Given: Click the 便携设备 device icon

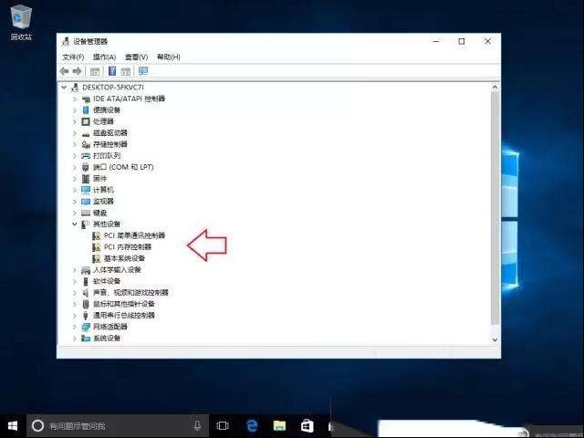Looking at the screenshot, I should pos(86,110).
